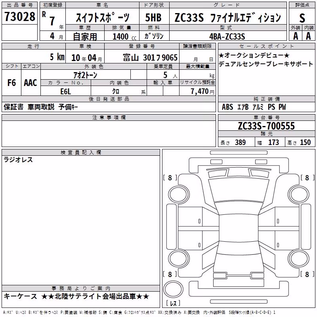Screen dimensions: 317x317
Task: Click office notice キーケース 北陸サテライト会場出品車
Action: pyautogui.click(x=76, y=296)
